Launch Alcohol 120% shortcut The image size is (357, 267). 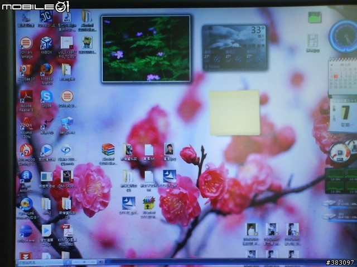pos(26,123)
